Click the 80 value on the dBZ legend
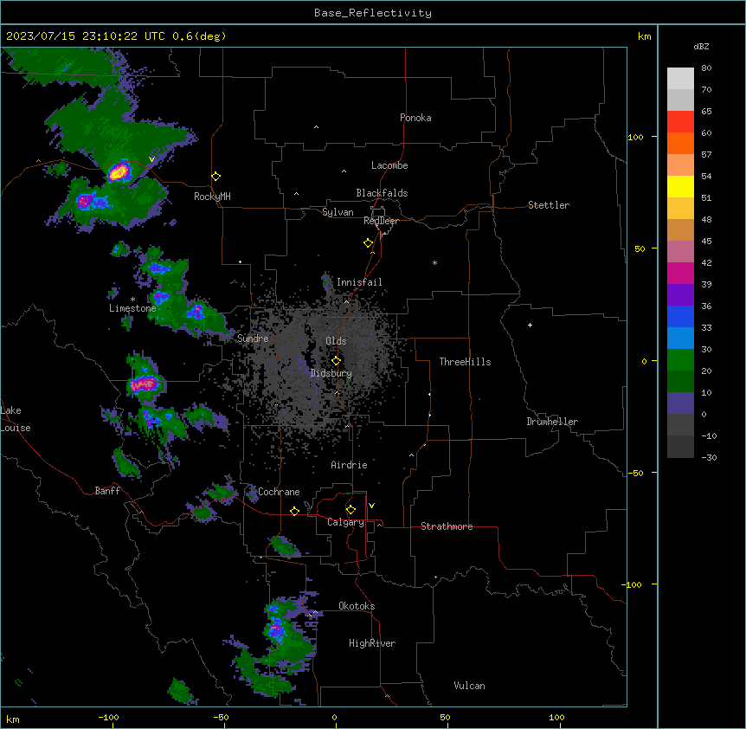Image resolution: width=746 pixels, height=729 pixels. coord(706,68)
